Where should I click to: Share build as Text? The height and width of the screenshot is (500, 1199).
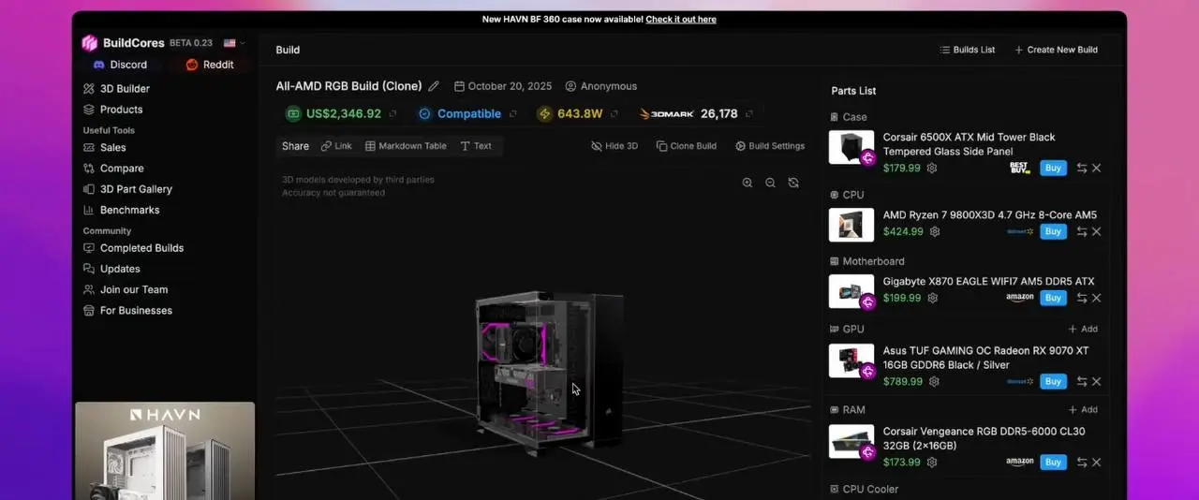click(476, 146)
